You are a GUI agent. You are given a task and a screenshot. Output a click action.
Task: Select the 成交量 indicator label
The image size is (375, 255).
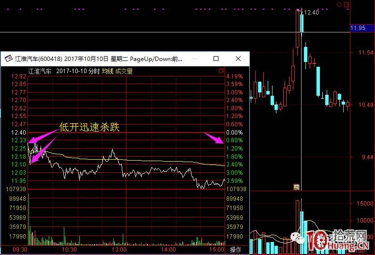[124, 71]
